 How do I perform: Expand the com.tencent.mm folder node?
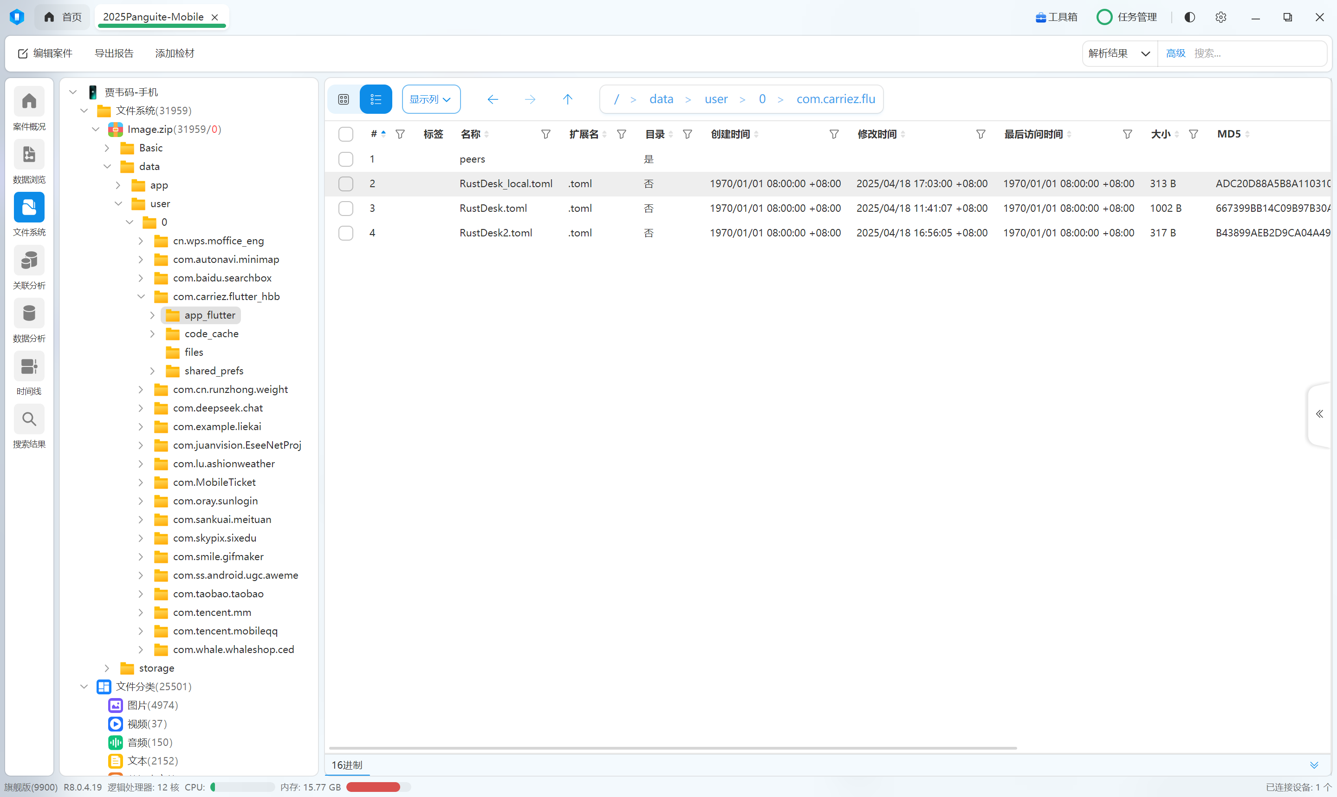point(141,612)
